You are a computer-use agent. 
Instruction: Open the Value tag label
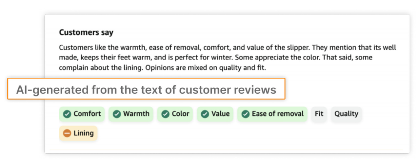coord(221,114)
